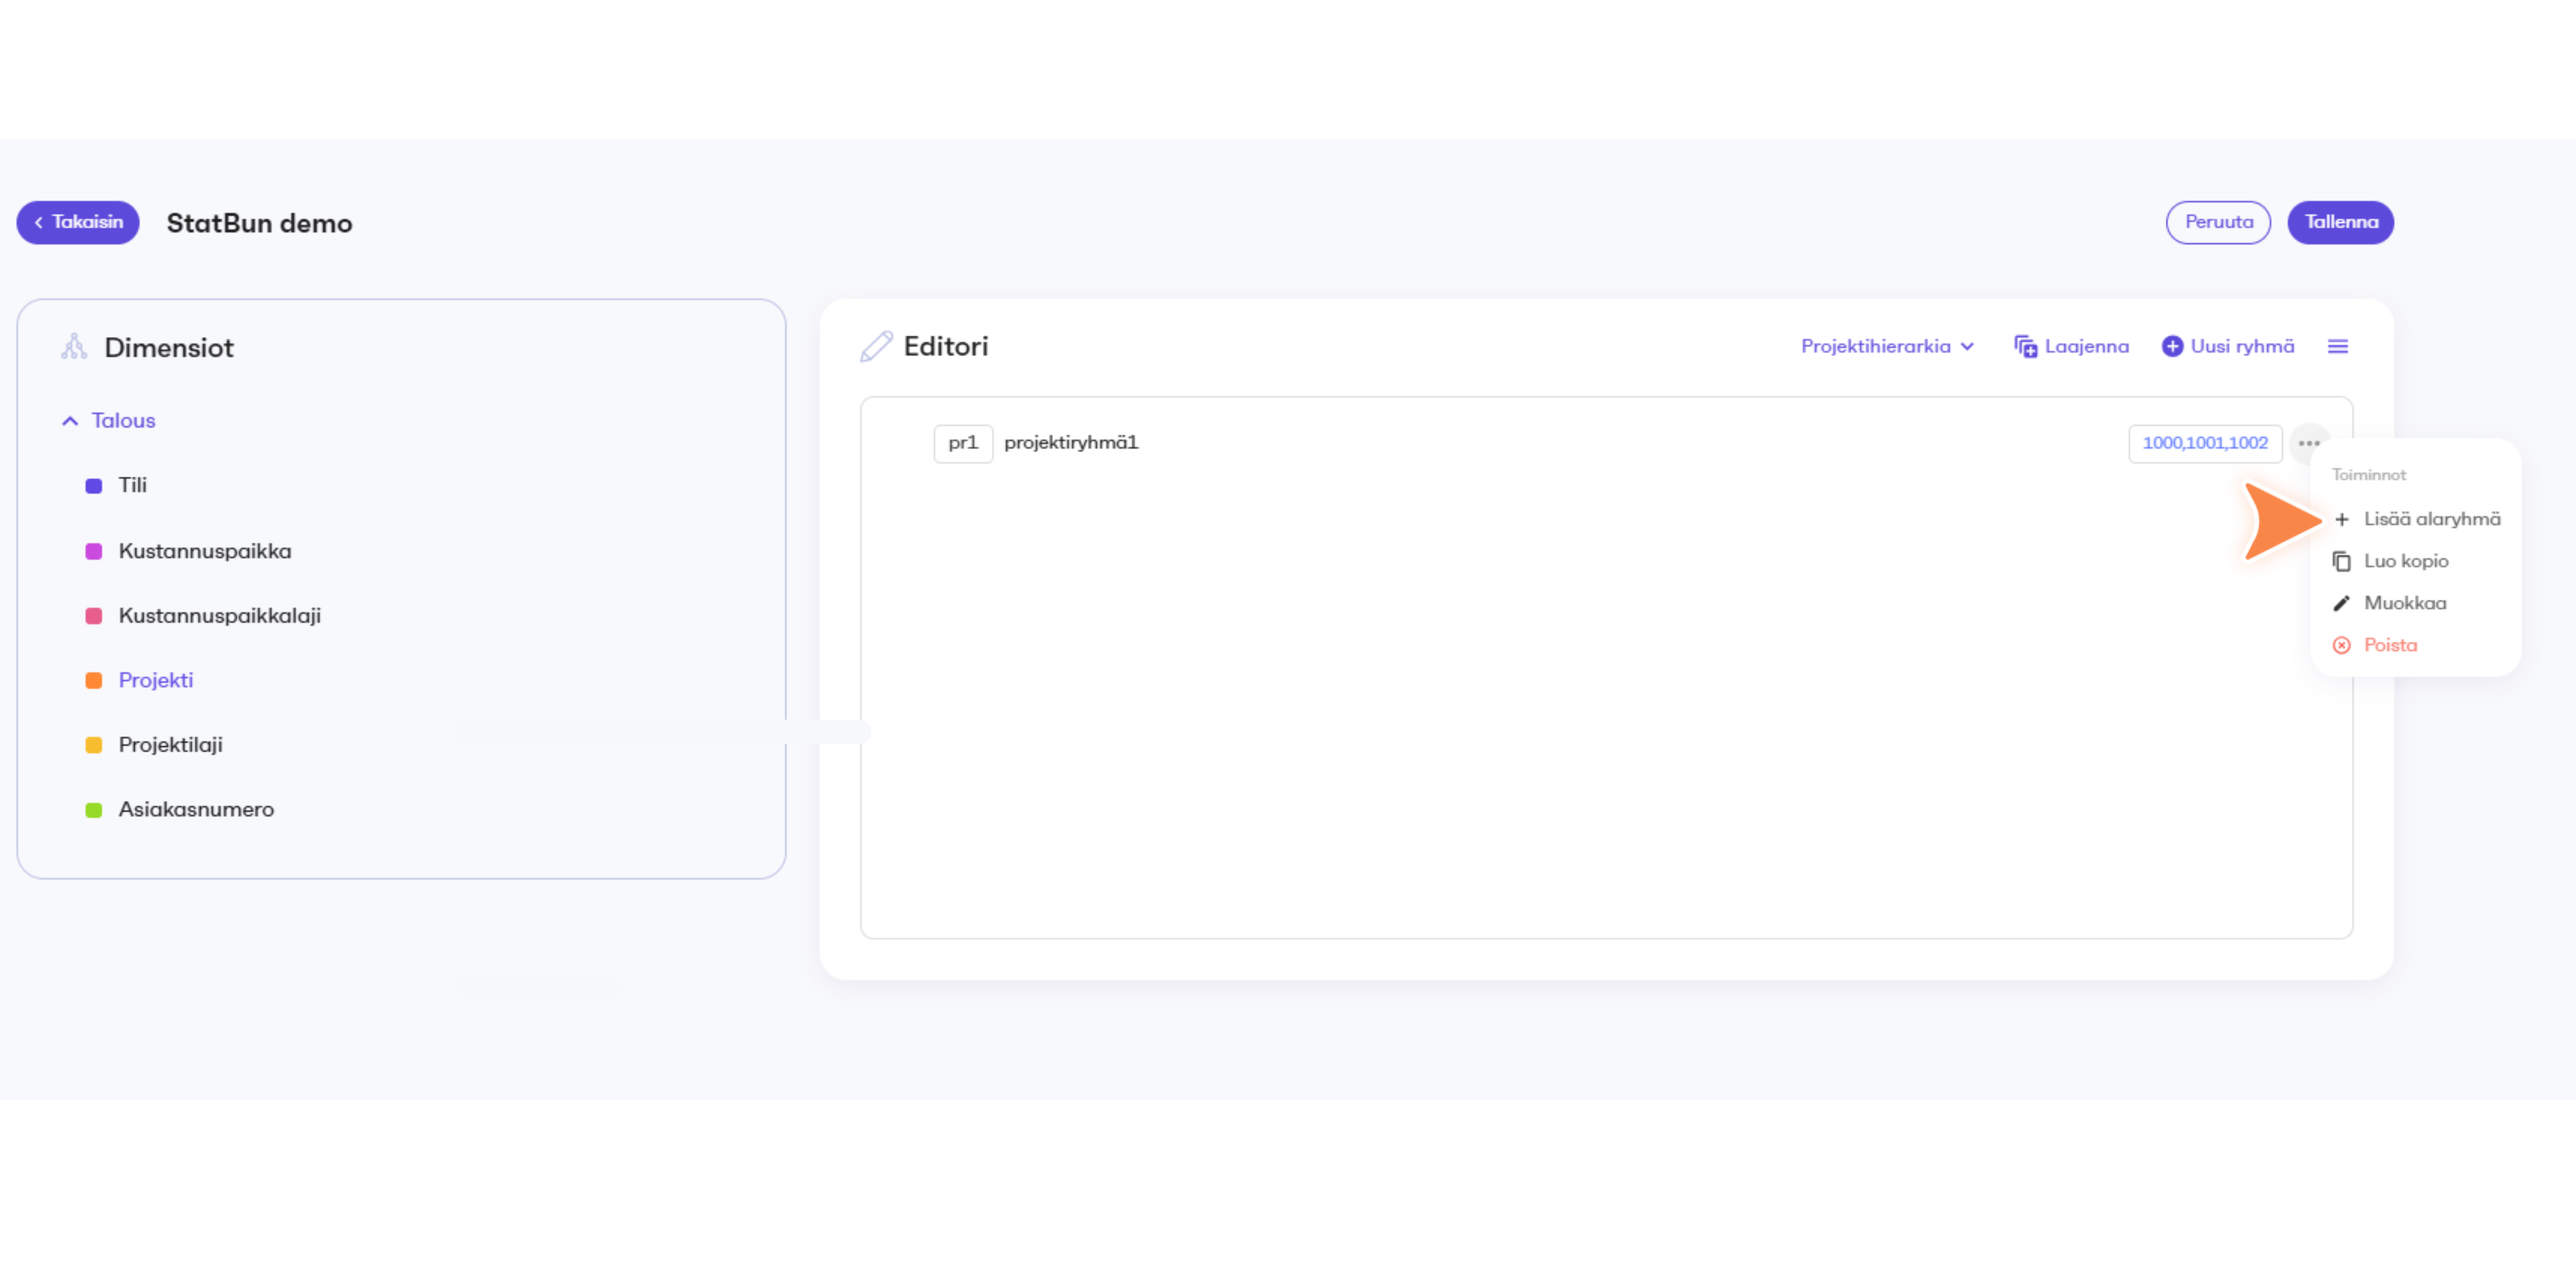
Task: Click the plus icon beside Lisää alaryhmä
Action: click(2342, 520)
